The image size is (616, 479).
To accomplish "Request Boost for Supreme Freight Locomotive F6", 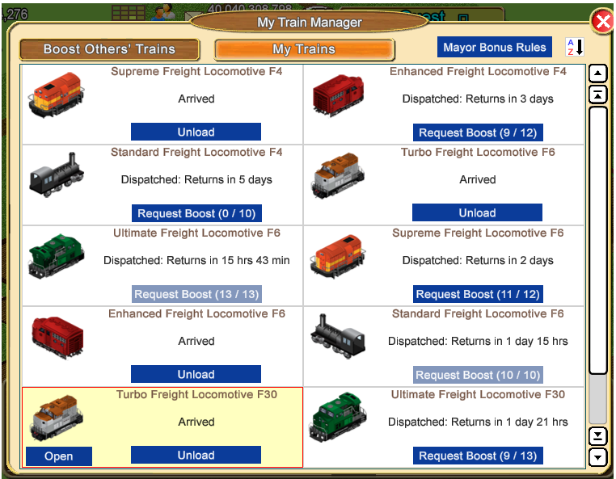I will click(x=478, y=294).
